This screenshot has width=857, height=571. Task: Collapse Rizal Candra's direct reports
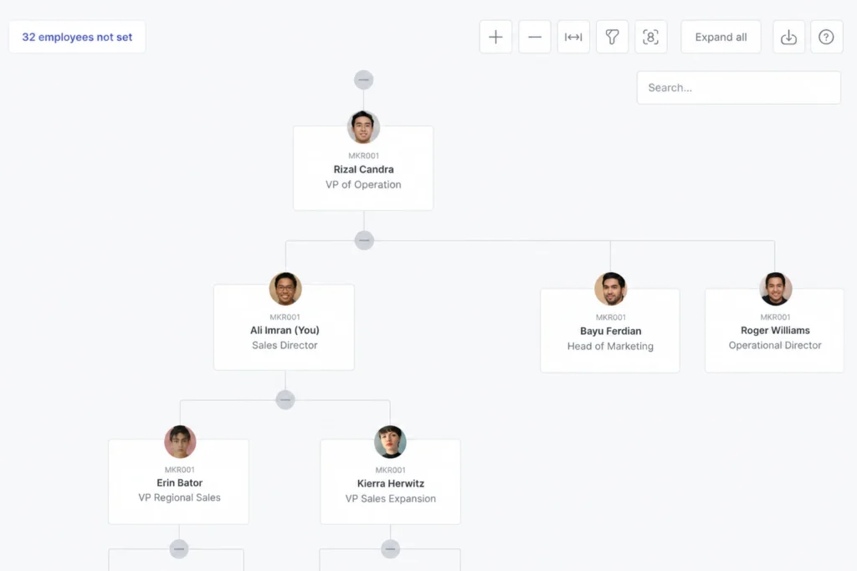click(x=364, y=240)
